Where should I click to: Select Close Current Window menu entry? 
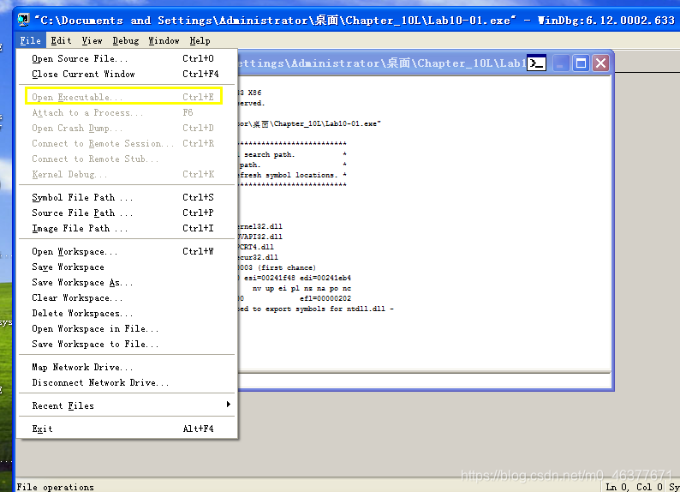(x=127, y=75)
